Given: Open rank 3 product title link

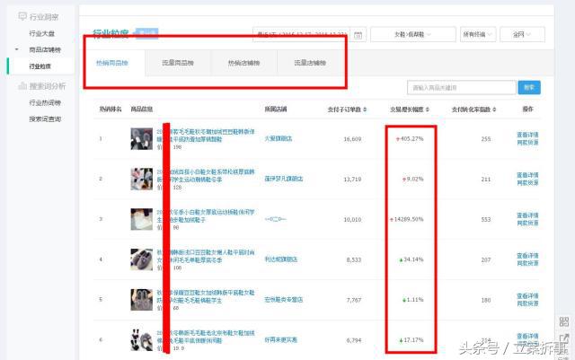Looking at the screenshot, I should 206,216.
